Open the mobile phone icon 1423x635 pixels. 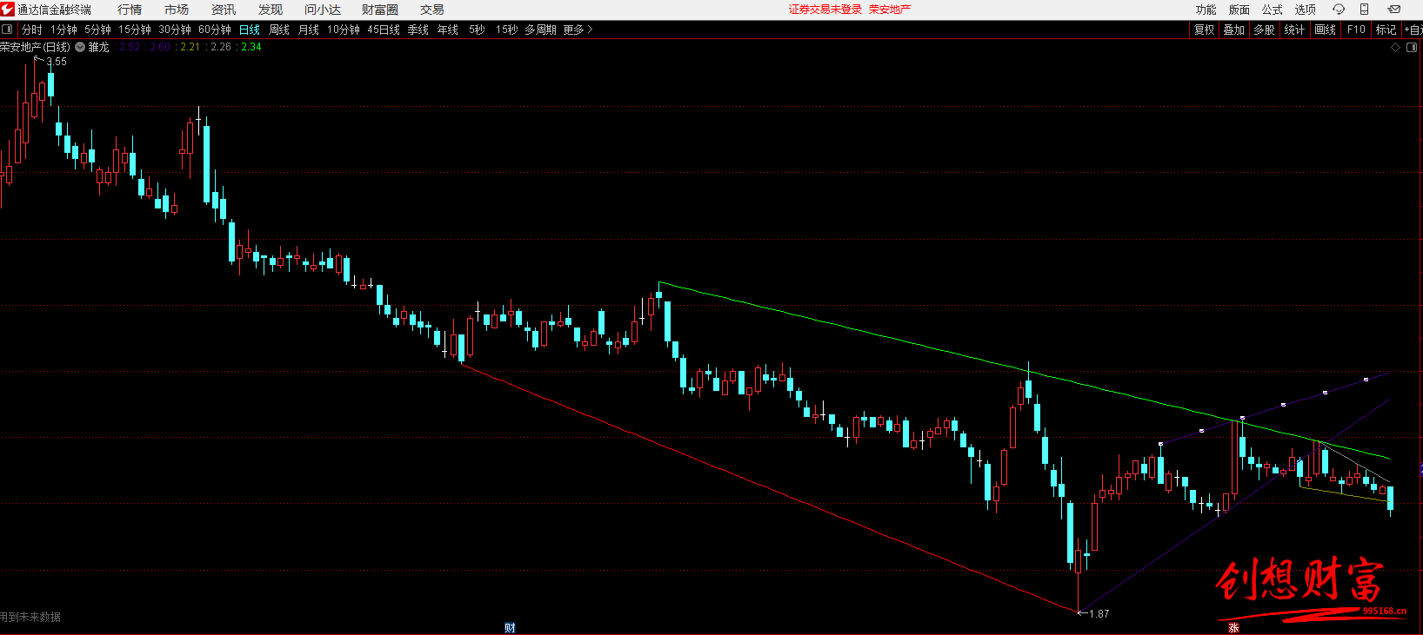click(x=1365, y=10)
